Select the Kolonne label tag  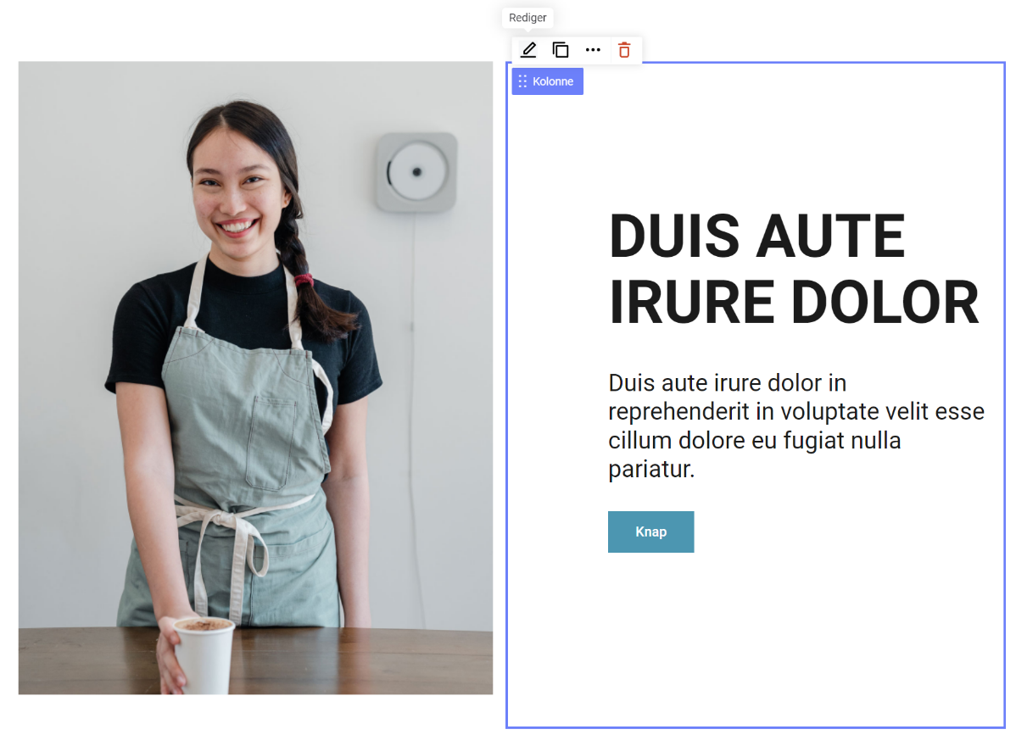(553, 81)
